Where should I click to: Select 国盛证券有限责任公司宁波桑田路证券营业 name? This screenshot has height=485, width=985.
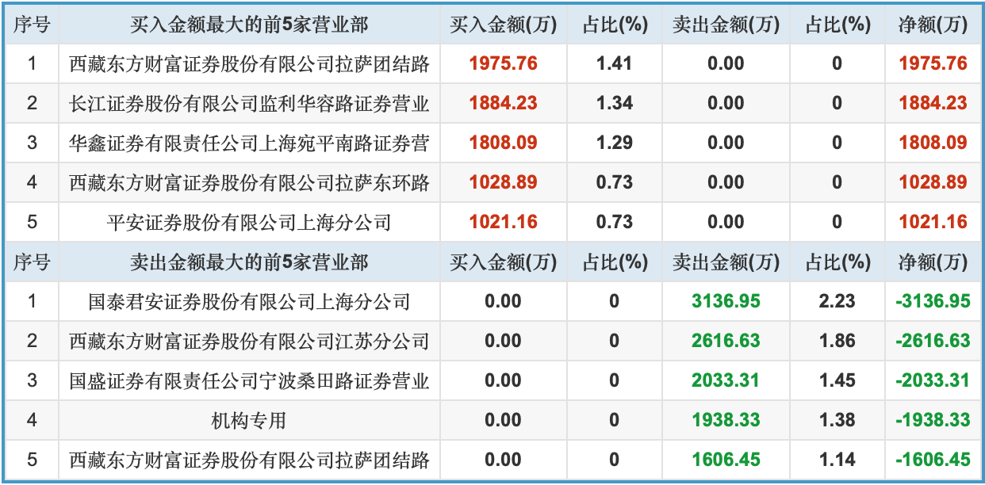(249, 380)
